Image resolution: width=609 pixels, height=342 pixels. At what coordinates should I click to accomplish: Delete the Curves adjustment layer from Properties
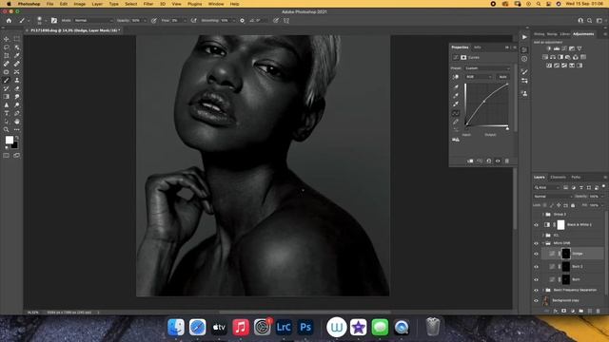click(x=507, y=161)
